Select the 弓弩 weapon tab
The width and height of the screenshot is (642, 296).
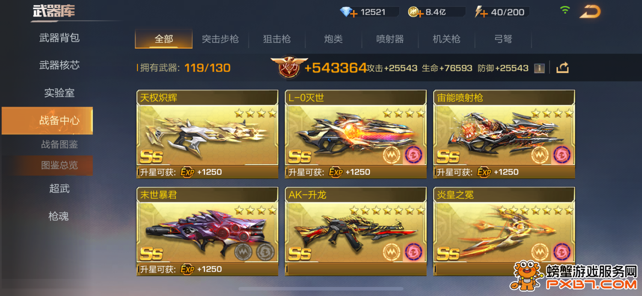click(503, 39)
